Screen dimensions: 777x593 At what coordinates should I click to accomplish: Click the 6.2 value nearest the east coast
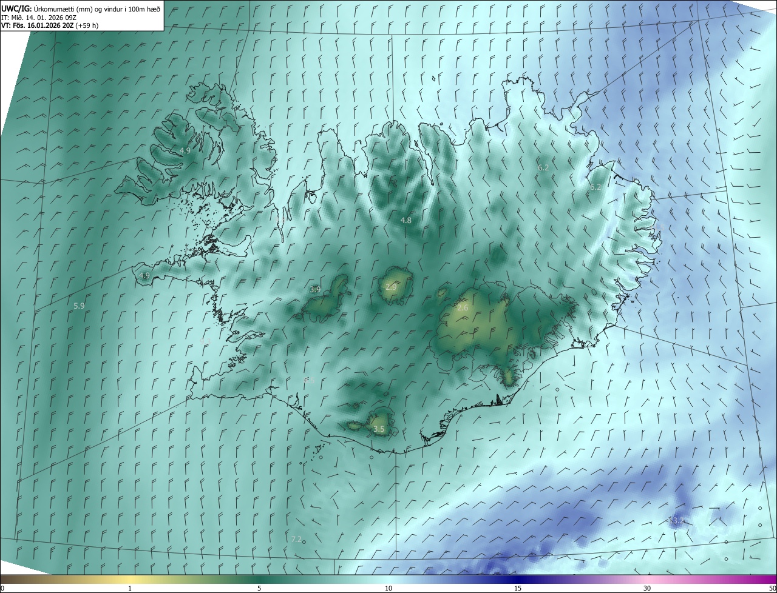(x=595, y=187)
